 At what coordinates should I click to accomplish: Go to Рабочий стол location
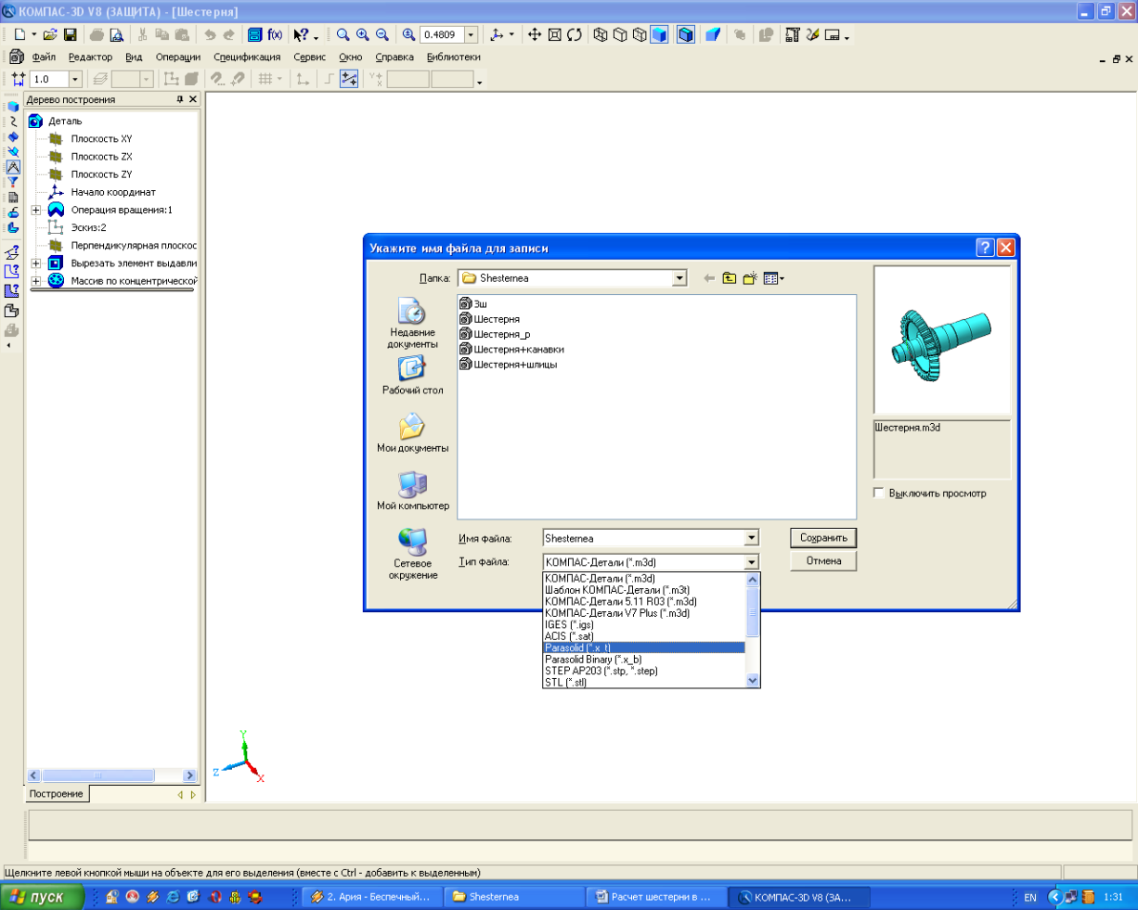coord(412,375)
